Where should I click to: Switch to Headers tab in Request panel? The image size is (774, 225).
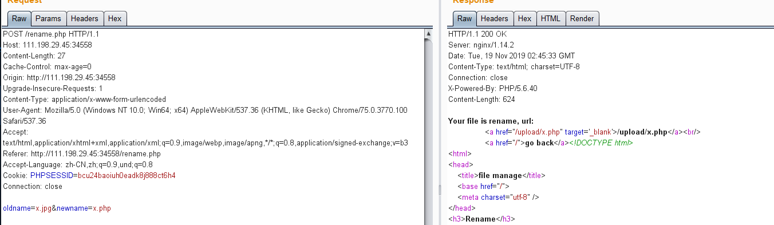click(85, 18)
